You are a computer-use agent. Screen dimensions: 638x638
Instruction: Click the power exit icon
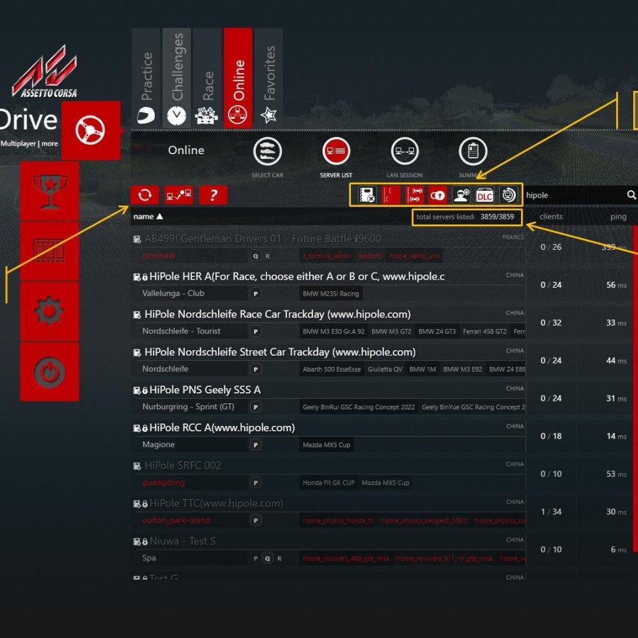point(50,372)
